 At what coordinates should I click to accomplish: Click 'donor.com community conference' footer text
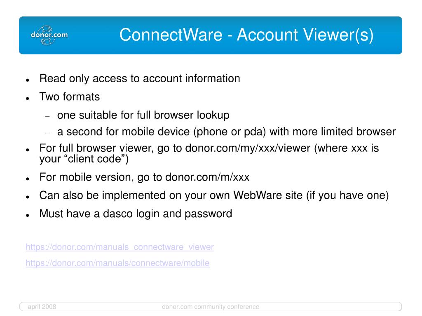coord(211,307)
